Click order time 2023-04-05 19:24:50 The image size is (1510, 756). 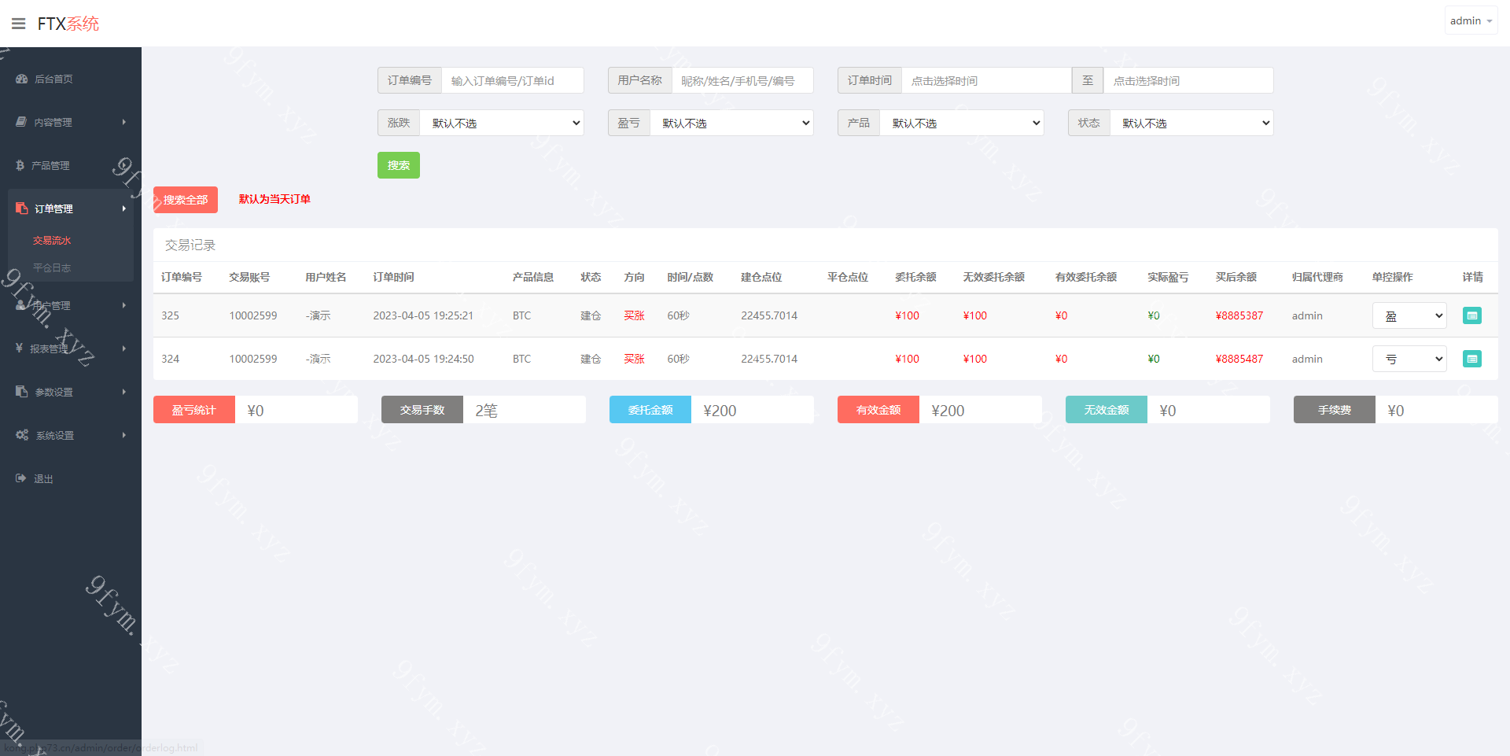423,359
